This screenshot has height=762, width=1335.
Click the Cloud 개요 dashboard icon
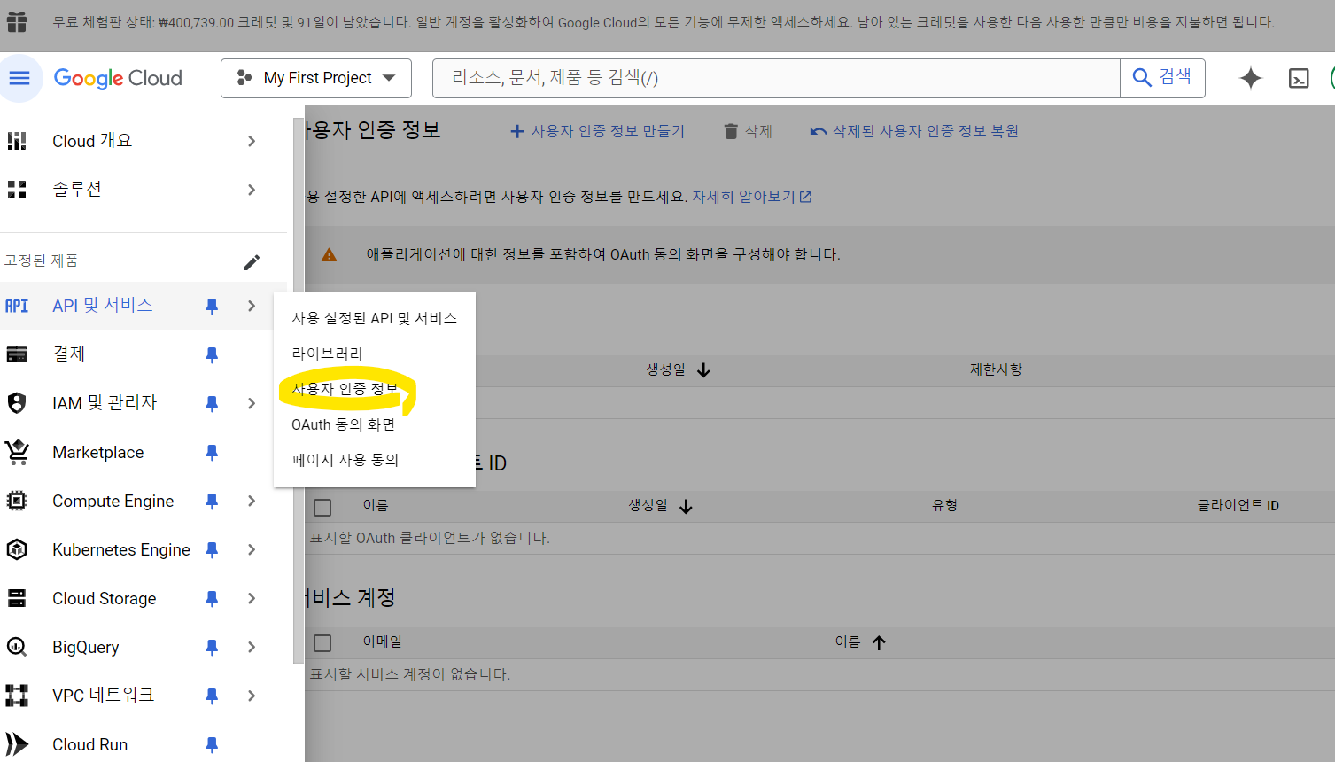17,141
